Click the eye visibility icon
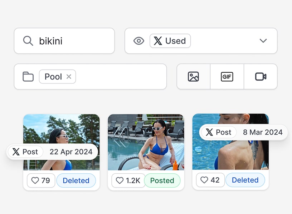Viewport: 292px width, 214px height. [138, 41]
